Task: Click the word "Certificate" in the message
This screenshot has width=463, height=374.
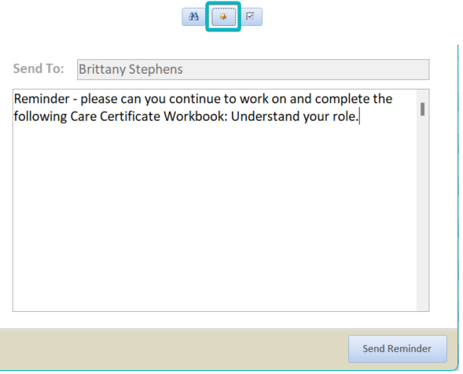Action: point(130,116)
